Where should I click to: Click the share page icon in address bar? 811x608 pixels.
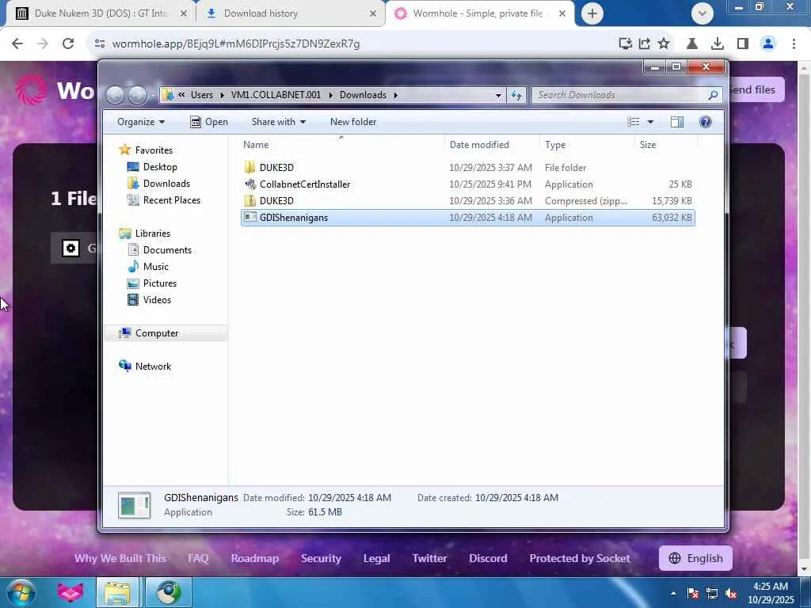pyautogui.click(x=645, y=44)
